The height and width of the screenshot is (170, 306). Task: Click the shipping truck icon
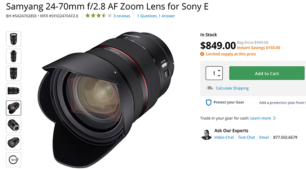(210, 88)
